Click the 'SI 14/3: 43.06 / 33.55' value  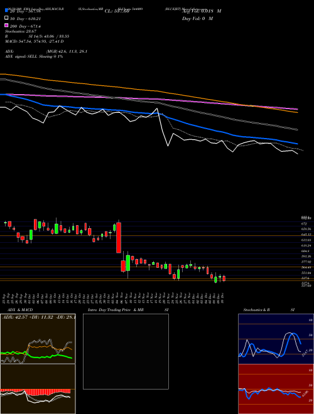coord(49,36)
